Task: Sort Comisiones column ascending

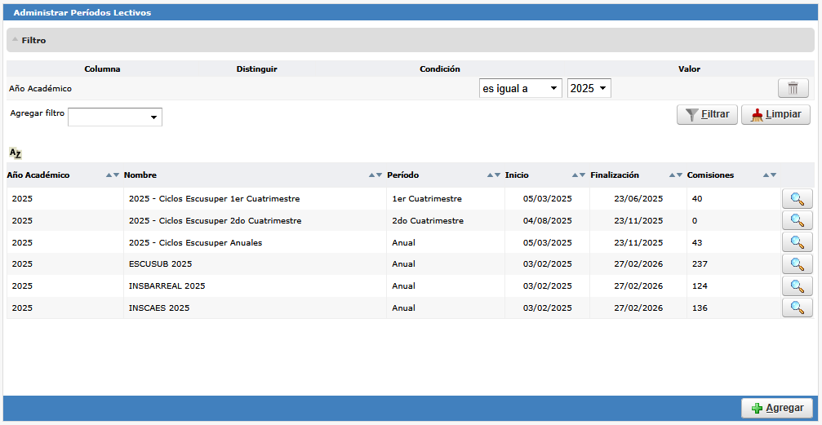Action: tap(766, 175)
